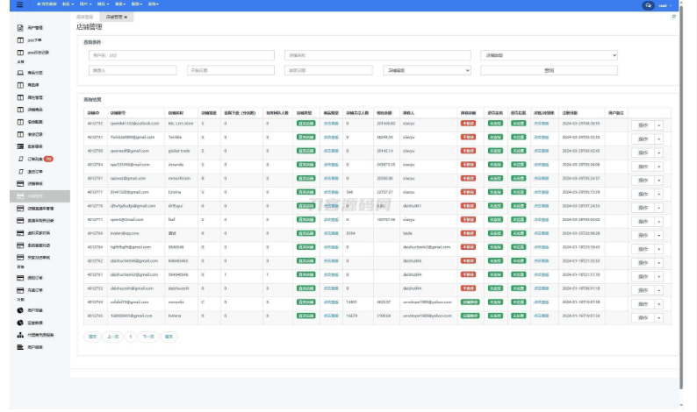This screenshot has height=412, width=697.
Task: Switch to the first tab left of 店铺管理
Action: point(84,17)
